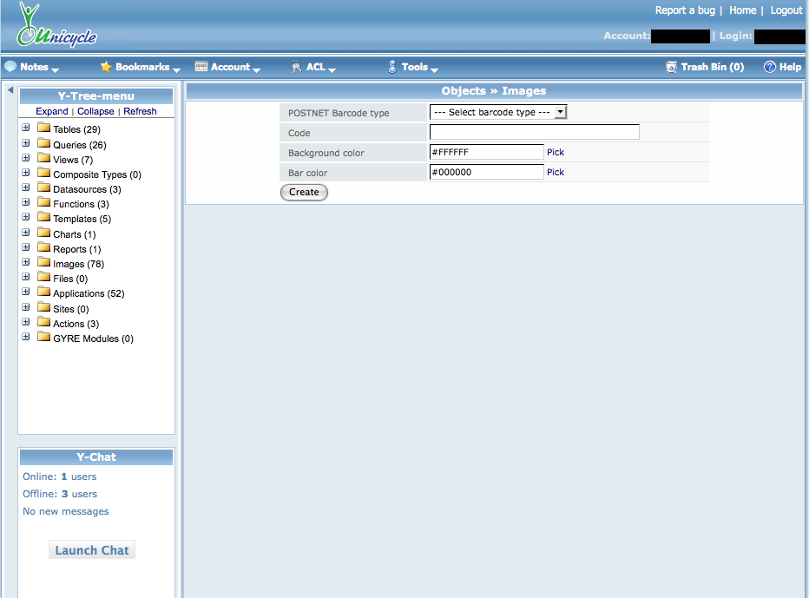Click the Notes speech bubble icon

point(10,67)
